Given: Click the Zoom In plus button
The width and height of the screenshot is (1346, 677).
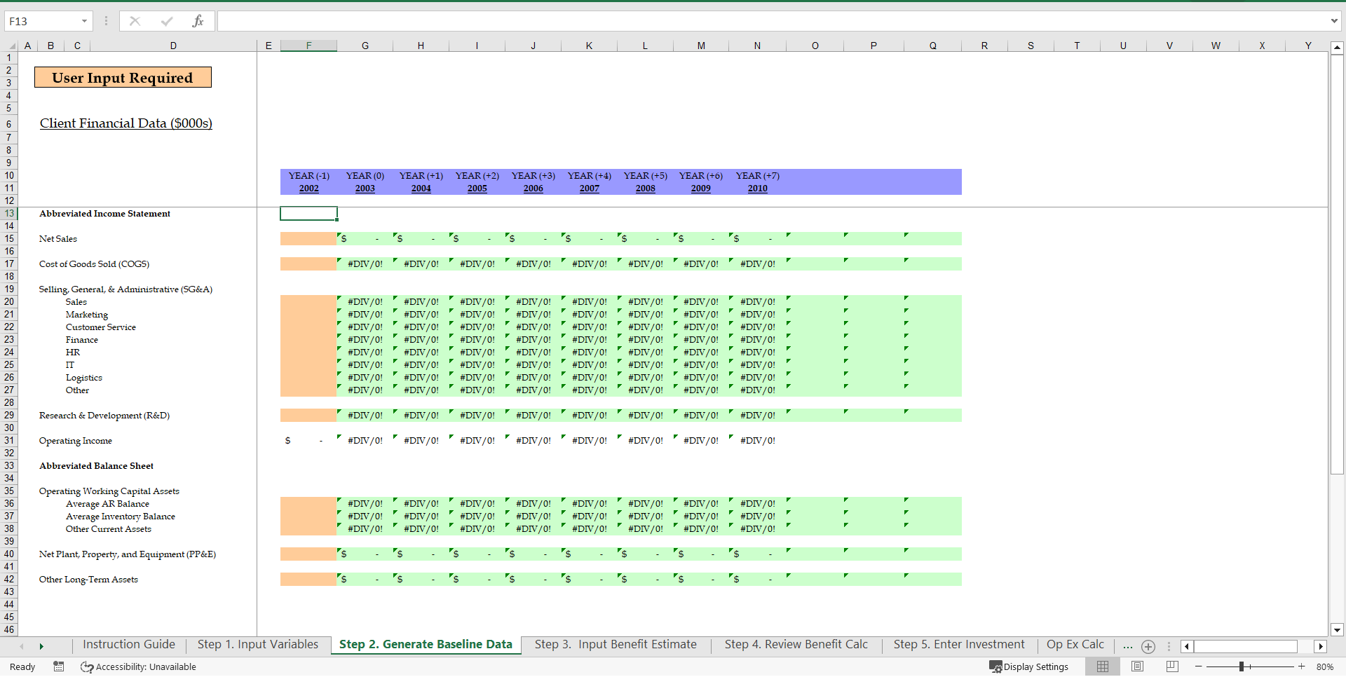Looking at the screenshot, I should [x=1303, y=666].
